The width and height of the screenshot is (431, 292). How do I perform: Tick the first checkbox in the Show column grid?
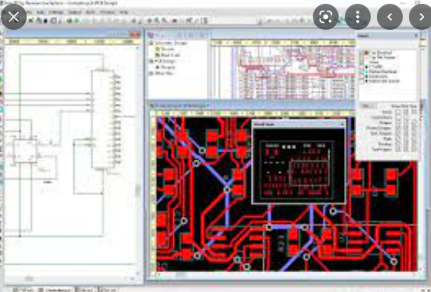397,112
